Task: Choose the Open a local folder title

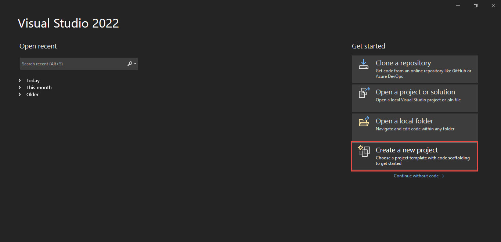Action: point(404,121)
